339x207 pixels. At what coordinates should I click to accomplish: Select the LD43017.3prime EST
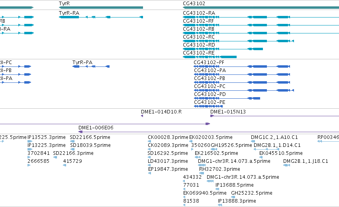(x=168, y=161)
